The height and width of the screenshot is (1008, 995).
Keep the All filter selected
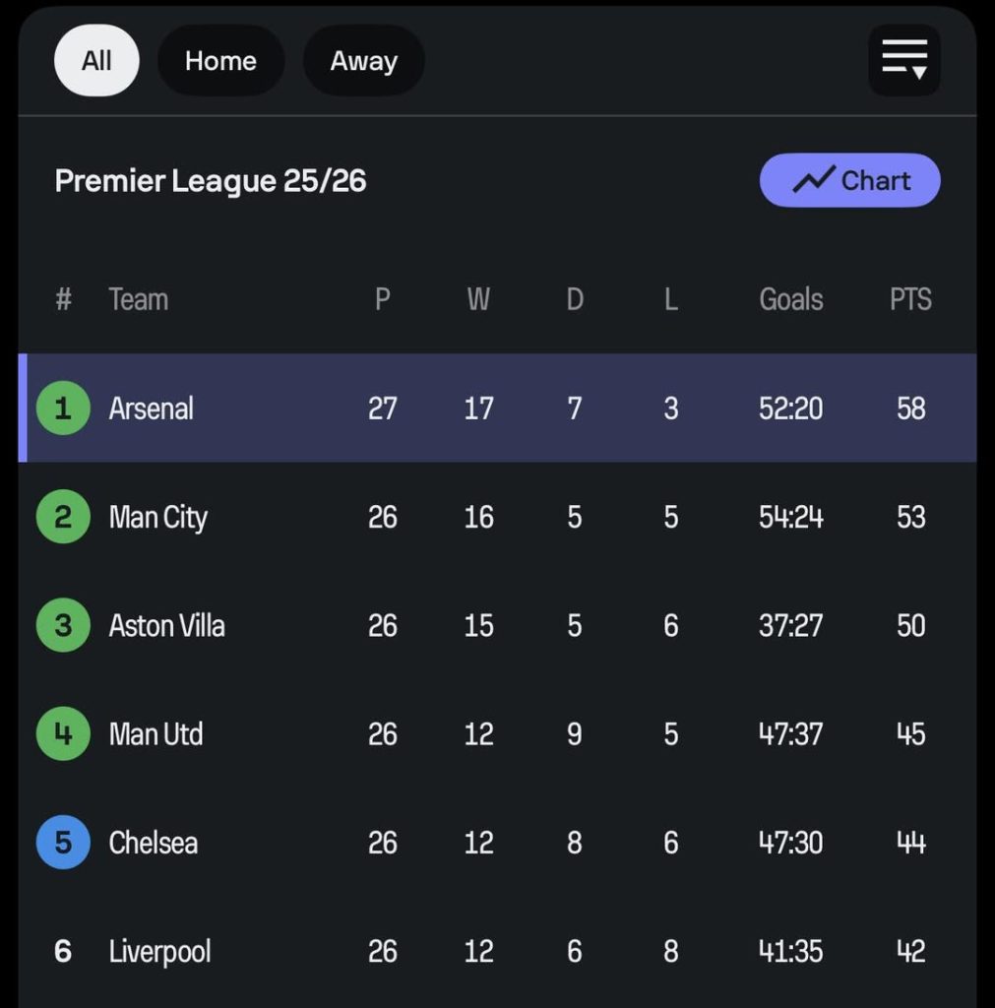click(x=95, y=60)
